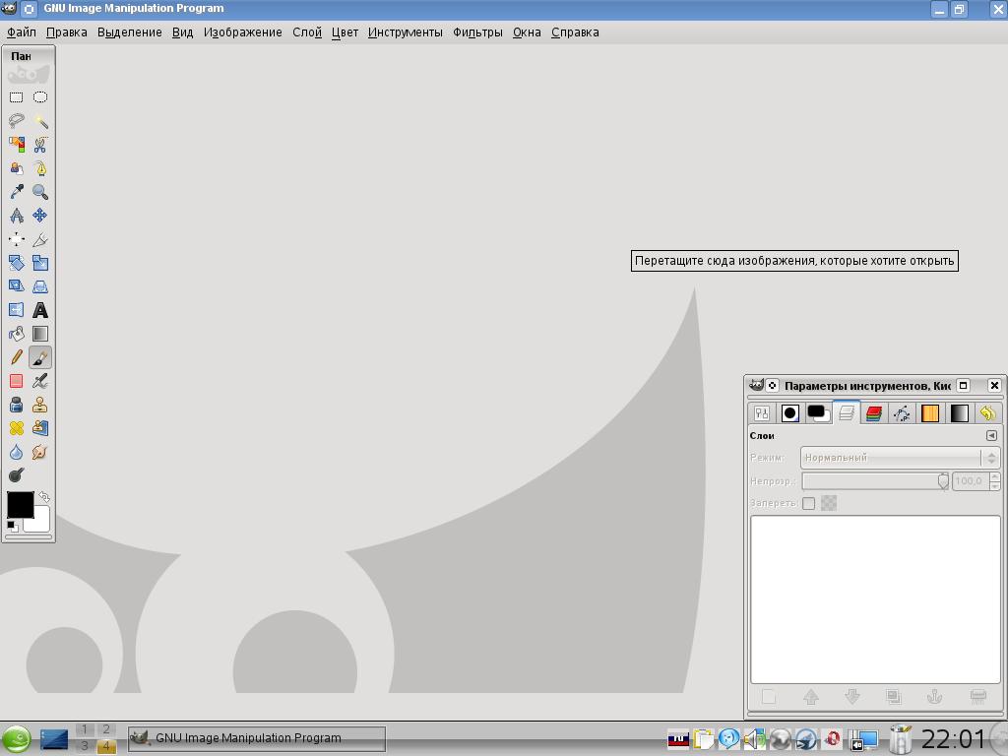
Task: Swap foreground and background colors
Action: click(x=44, y=497)
